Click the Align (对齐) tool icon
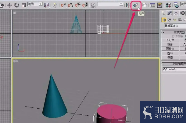 click(136, 5)
